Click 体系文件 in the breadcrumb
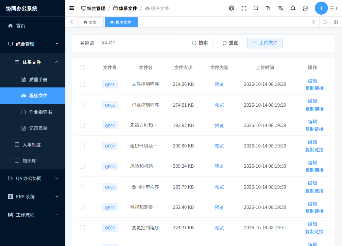Image resolution: width=342 pixels, height=246 pixels. pyautogui.click(x=125, y=8)
